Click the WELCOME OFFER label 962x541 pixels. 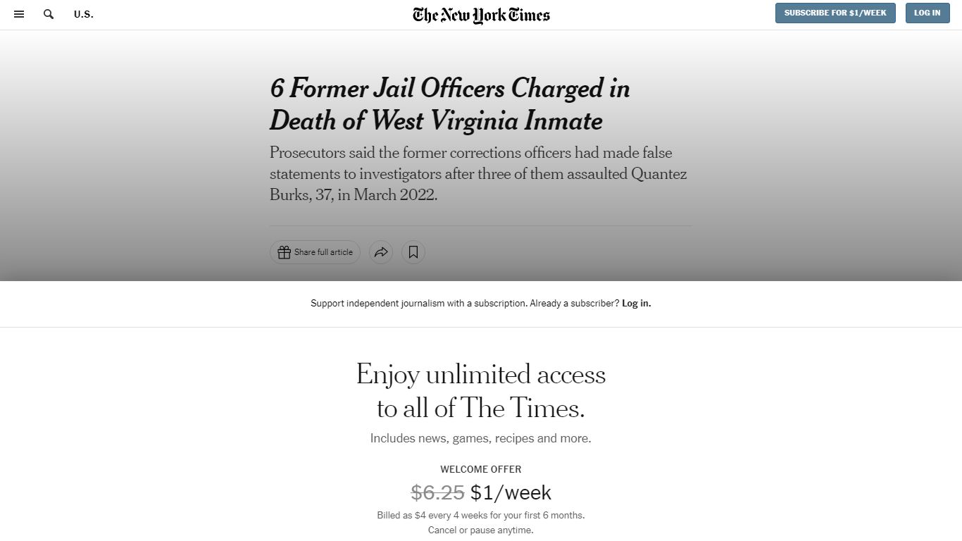tap(481, 469)
